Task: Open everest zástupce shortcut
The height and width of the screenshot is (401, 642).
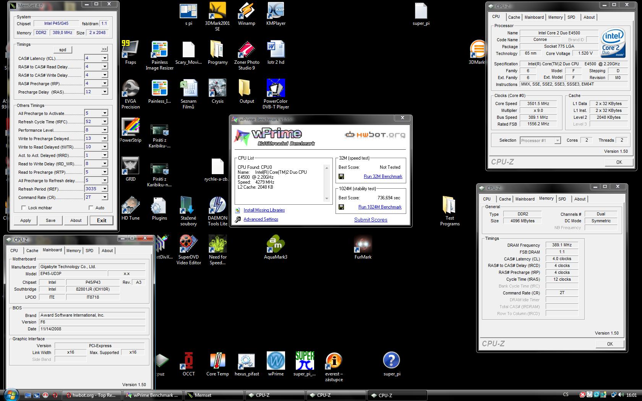Action: click(334, 367)
